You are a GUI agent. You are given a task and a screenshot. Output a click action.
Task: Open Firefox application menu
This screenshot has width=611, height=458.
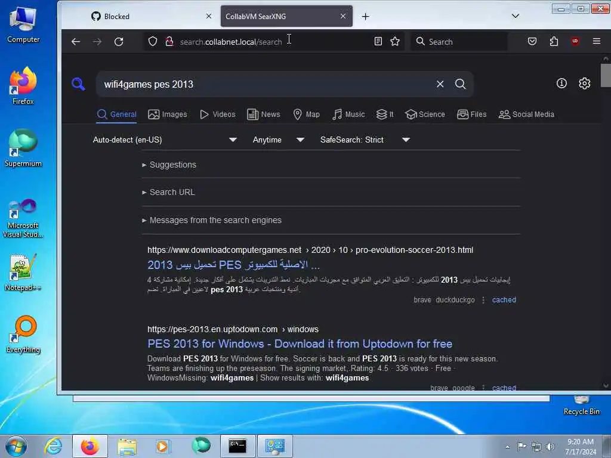click(597, 41)
